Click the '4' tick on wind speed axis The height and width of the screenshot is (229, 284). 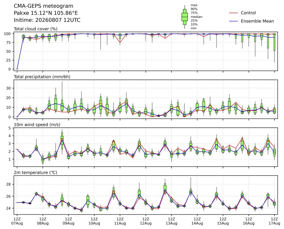click(10, 136)
